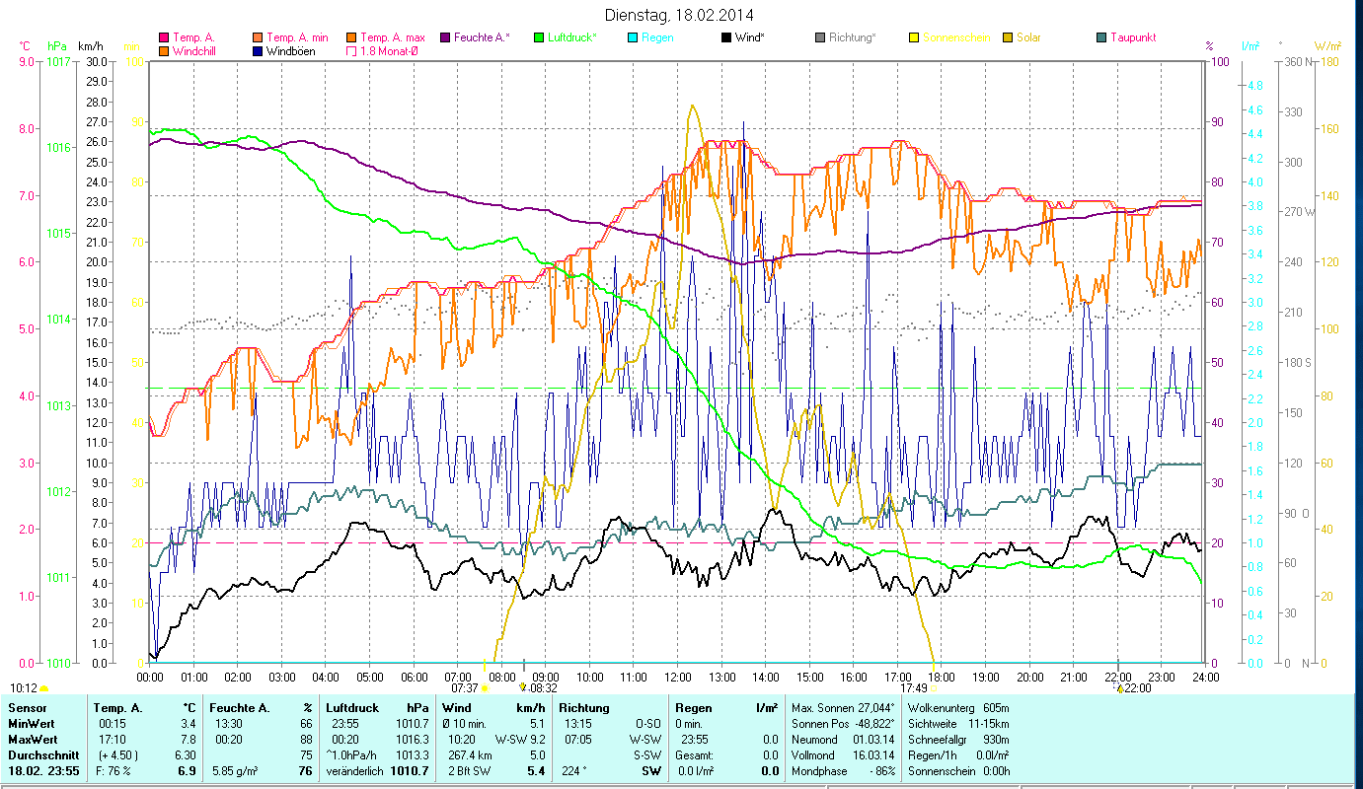Click the yellow sun icon beside 10:12

click(x=44, y=688)
